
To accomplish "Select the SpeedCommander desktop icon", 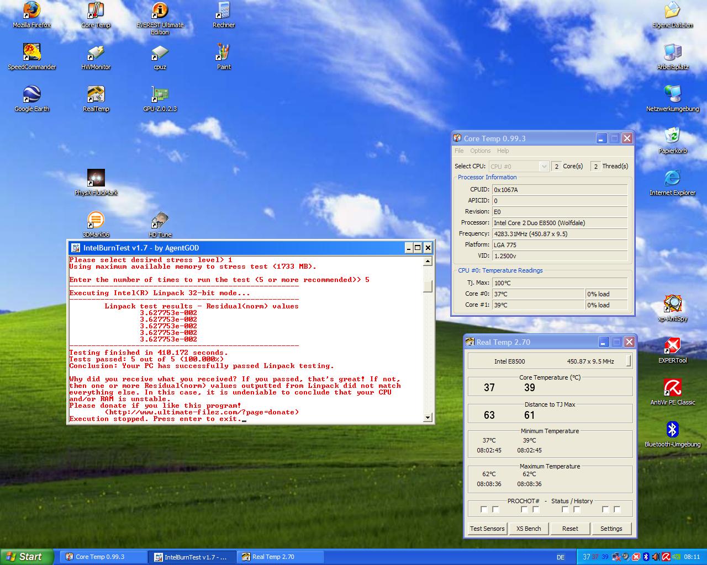I will click(31, 57).
